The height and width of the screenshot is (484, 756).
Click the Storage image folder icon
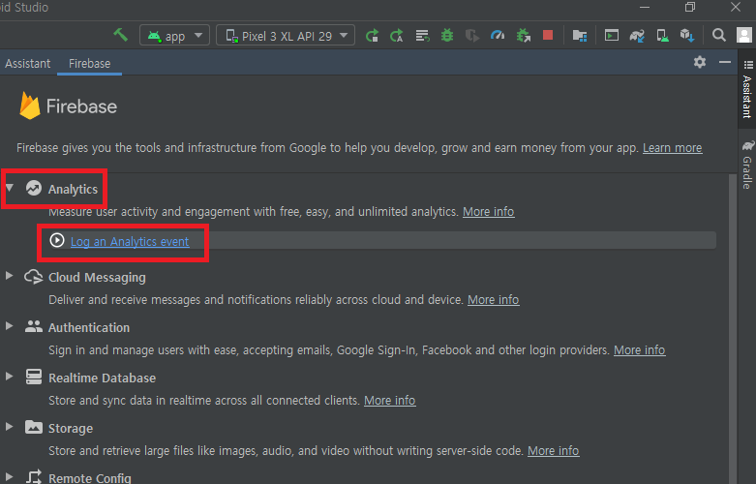pyautogui.click(x=34, y=427)
